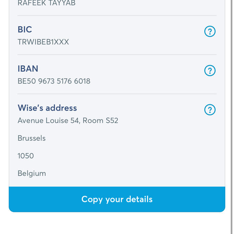The height and width of the screenshot is (234, 234).
Task: Click the divider line above Wise's address
Action: point(117,94)
